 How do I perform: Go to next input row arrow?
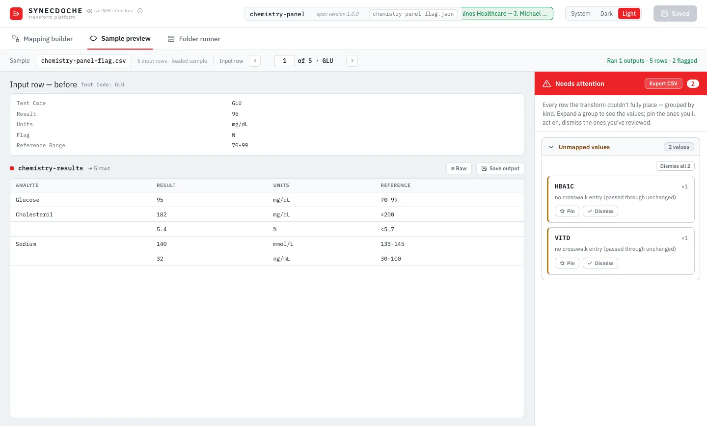[352, 61]
